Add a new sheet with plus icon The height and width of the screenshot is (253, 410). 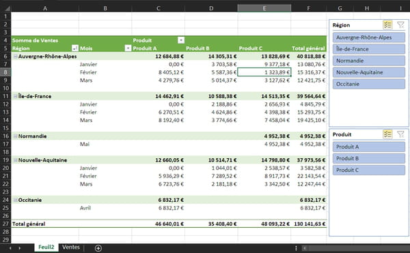click(98, 248)
